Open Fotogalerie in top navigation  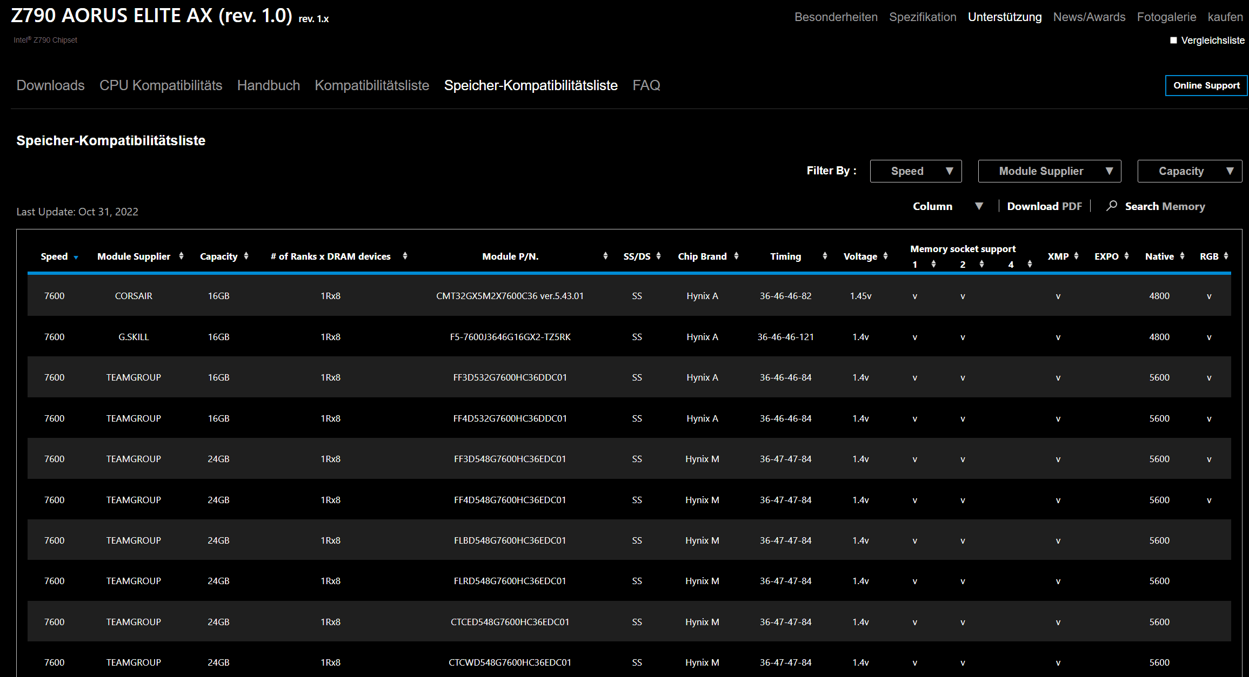1167,17
